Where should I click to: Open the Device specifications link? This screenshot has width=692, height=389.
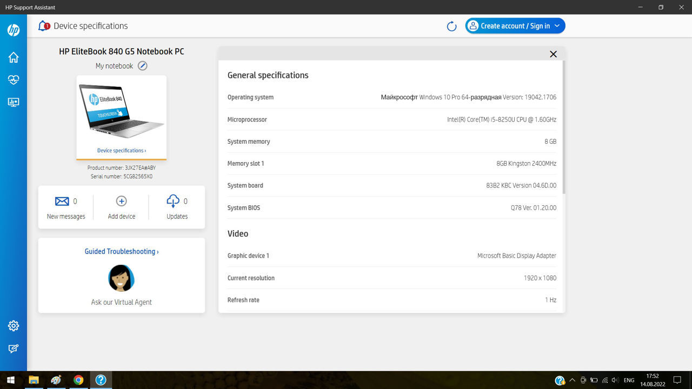(122, 151)
